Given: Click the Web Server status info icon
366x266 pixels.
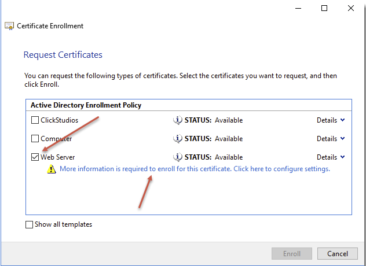Looking at the screenshot, I should pyautogui.click(x=178, y=157).
